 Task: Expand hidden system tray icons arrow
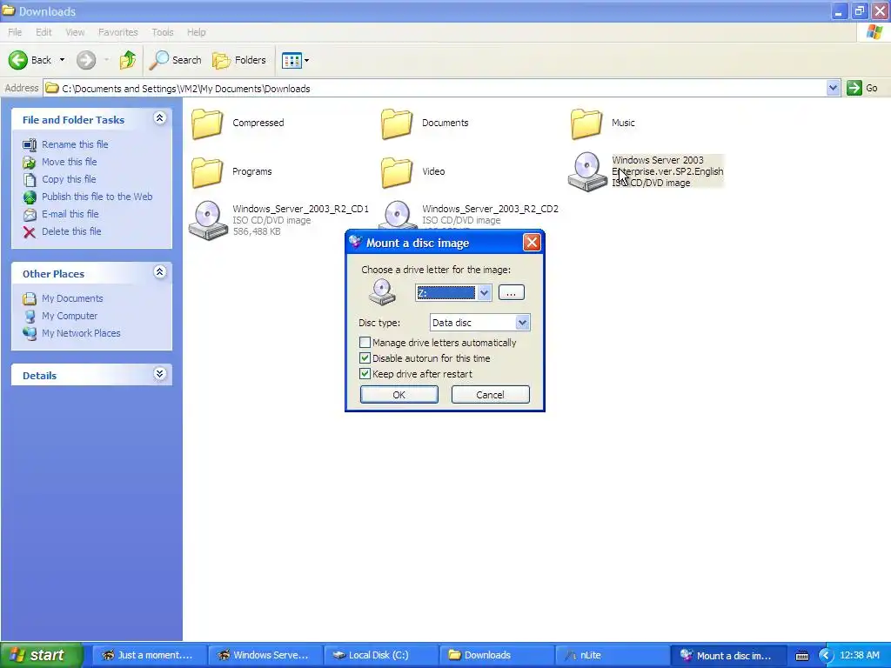[x=825, y=656]
